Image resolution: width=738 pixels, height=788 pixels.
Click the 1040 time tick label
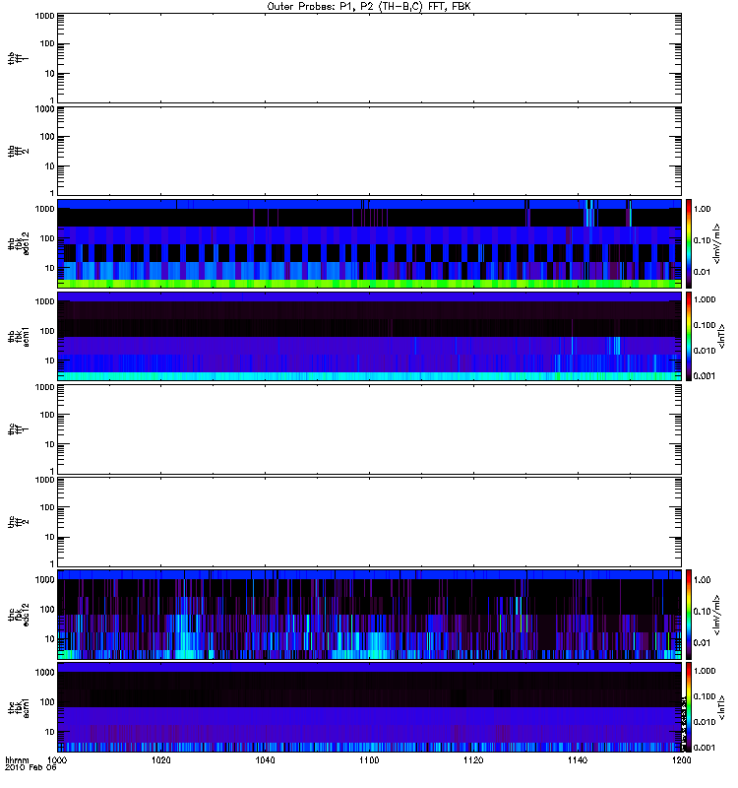click(265, 759)
